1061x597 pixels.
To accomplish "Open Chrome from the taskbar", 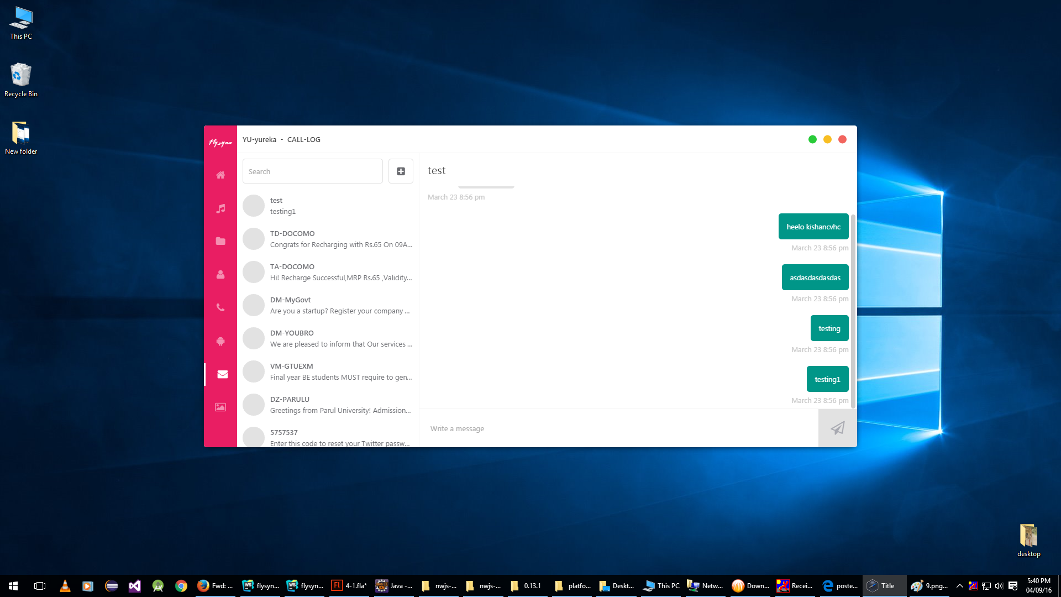I will coord(181,586).
